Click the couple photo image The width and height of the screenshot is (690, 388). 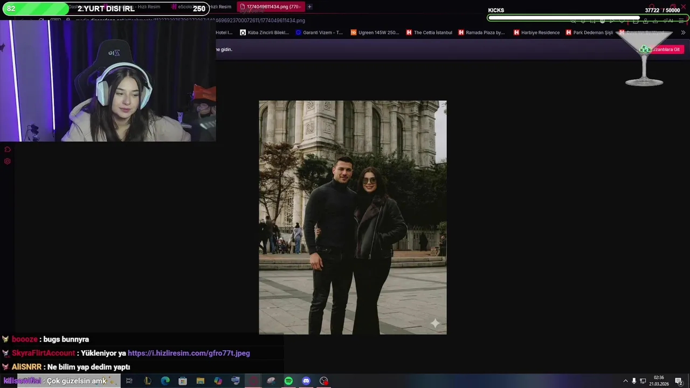tap(353, 217)
